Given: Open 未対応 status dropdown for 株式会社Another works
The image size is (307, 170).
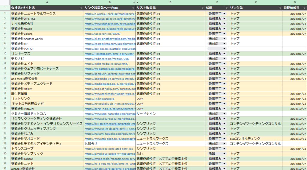Looking at the screenshot, I should [224, 39].
